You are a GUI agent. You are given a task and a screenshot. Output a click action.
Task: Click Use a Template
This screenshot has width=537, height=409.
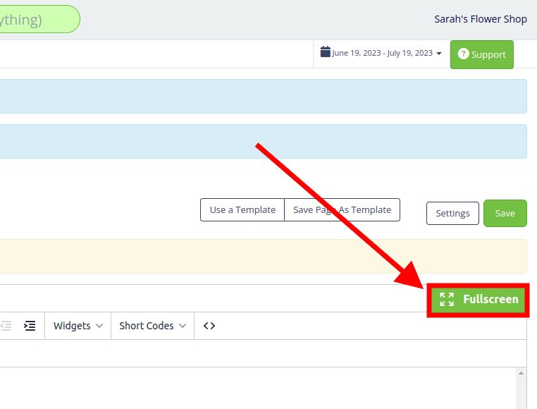point(242,210)
